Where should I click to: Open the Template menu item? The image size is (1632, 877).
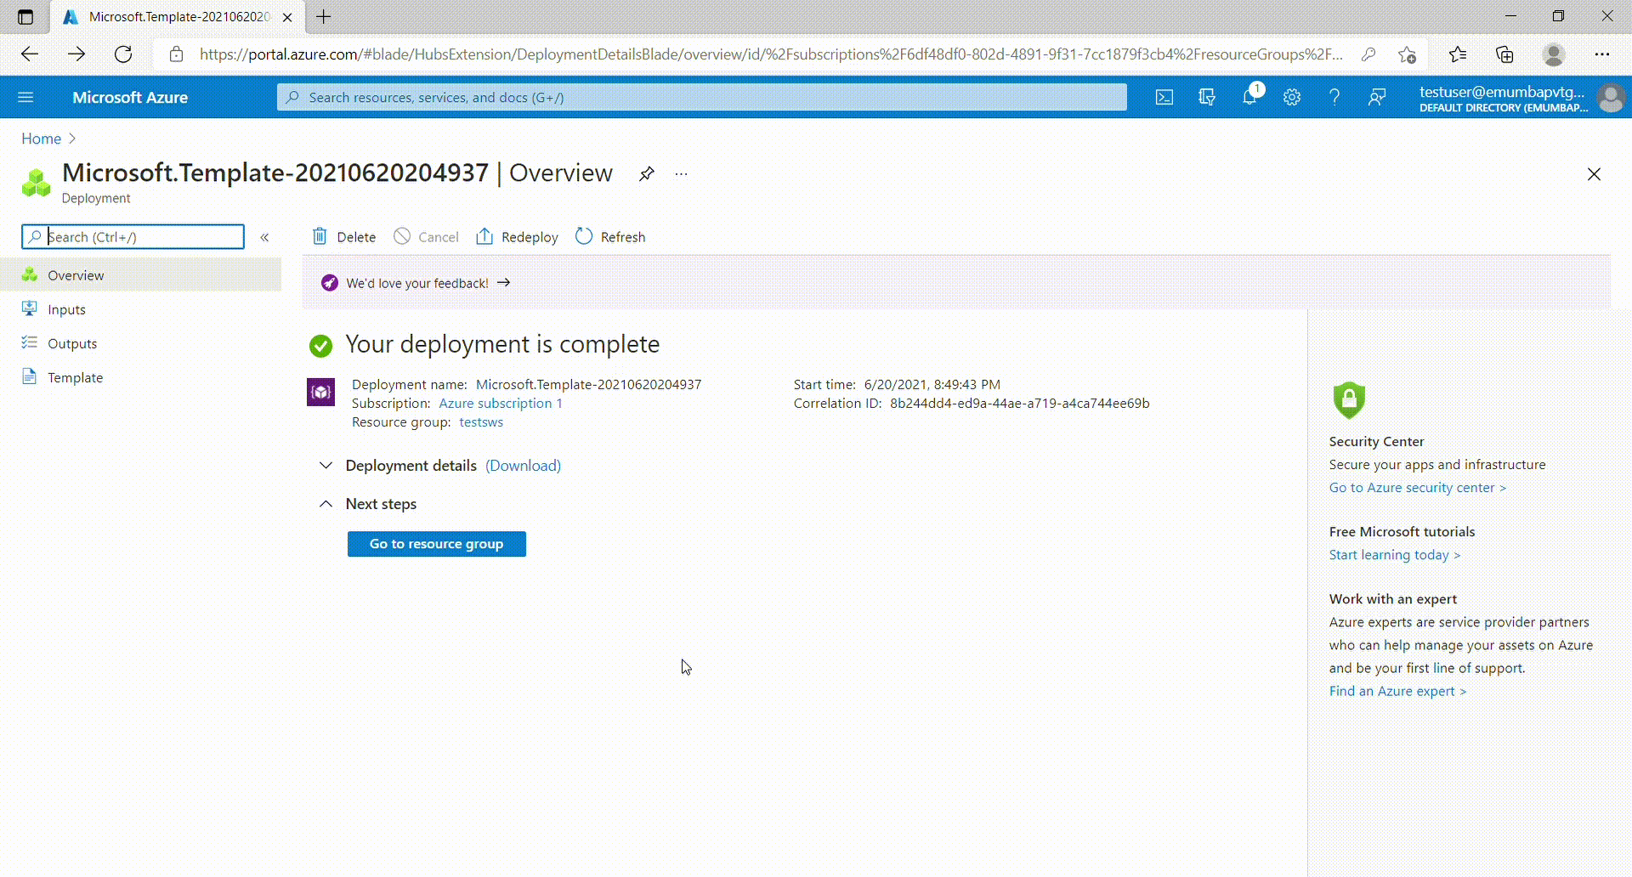[x=141, y=377]
